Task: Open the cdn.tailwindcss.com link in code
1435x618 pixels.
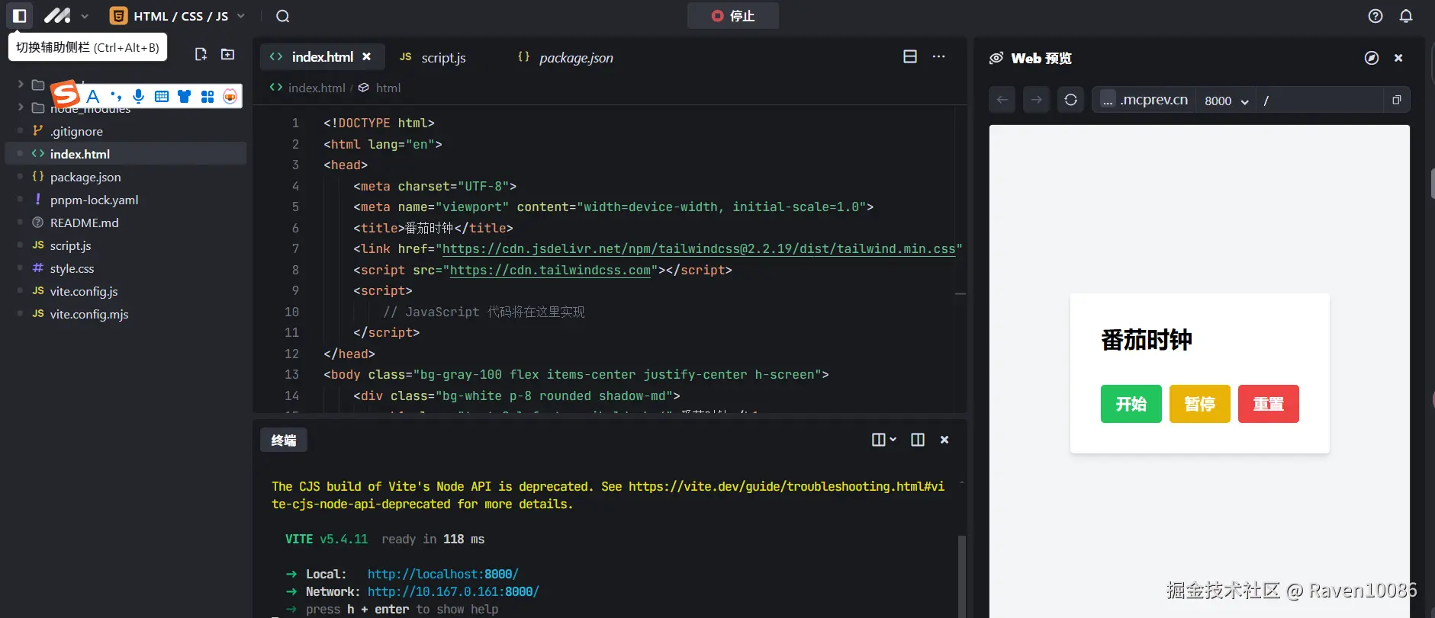Action: coord(550,270)
